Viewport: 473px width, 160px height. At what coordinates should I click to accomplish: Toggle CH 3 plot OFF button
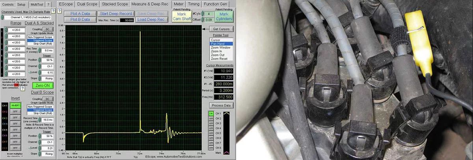coord(211,123)
